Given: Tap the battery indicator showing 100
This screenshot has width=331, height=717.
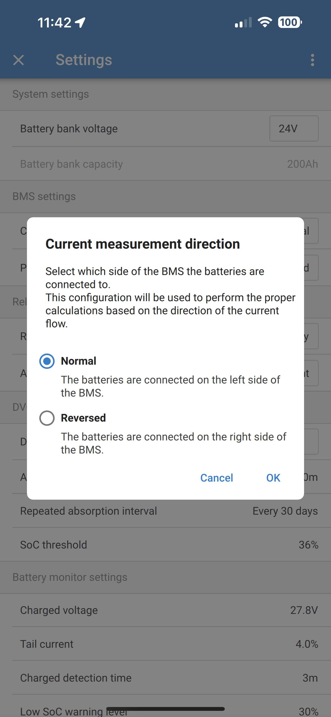Looking at the screenshot, I should pyautogui.click(x=289, y=22).
